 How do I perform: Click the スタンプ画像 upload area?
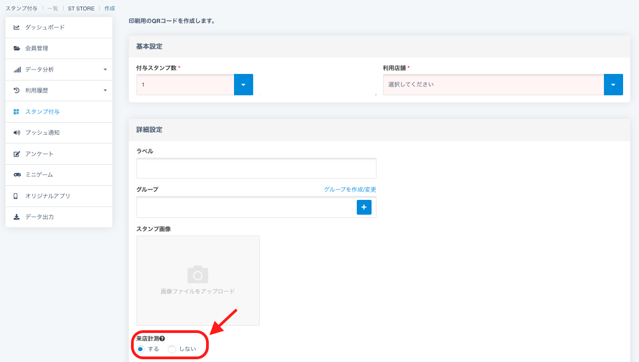point(198,280)
